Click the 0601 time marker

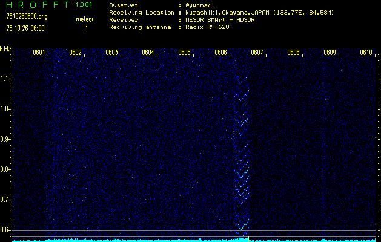[39, 53]
